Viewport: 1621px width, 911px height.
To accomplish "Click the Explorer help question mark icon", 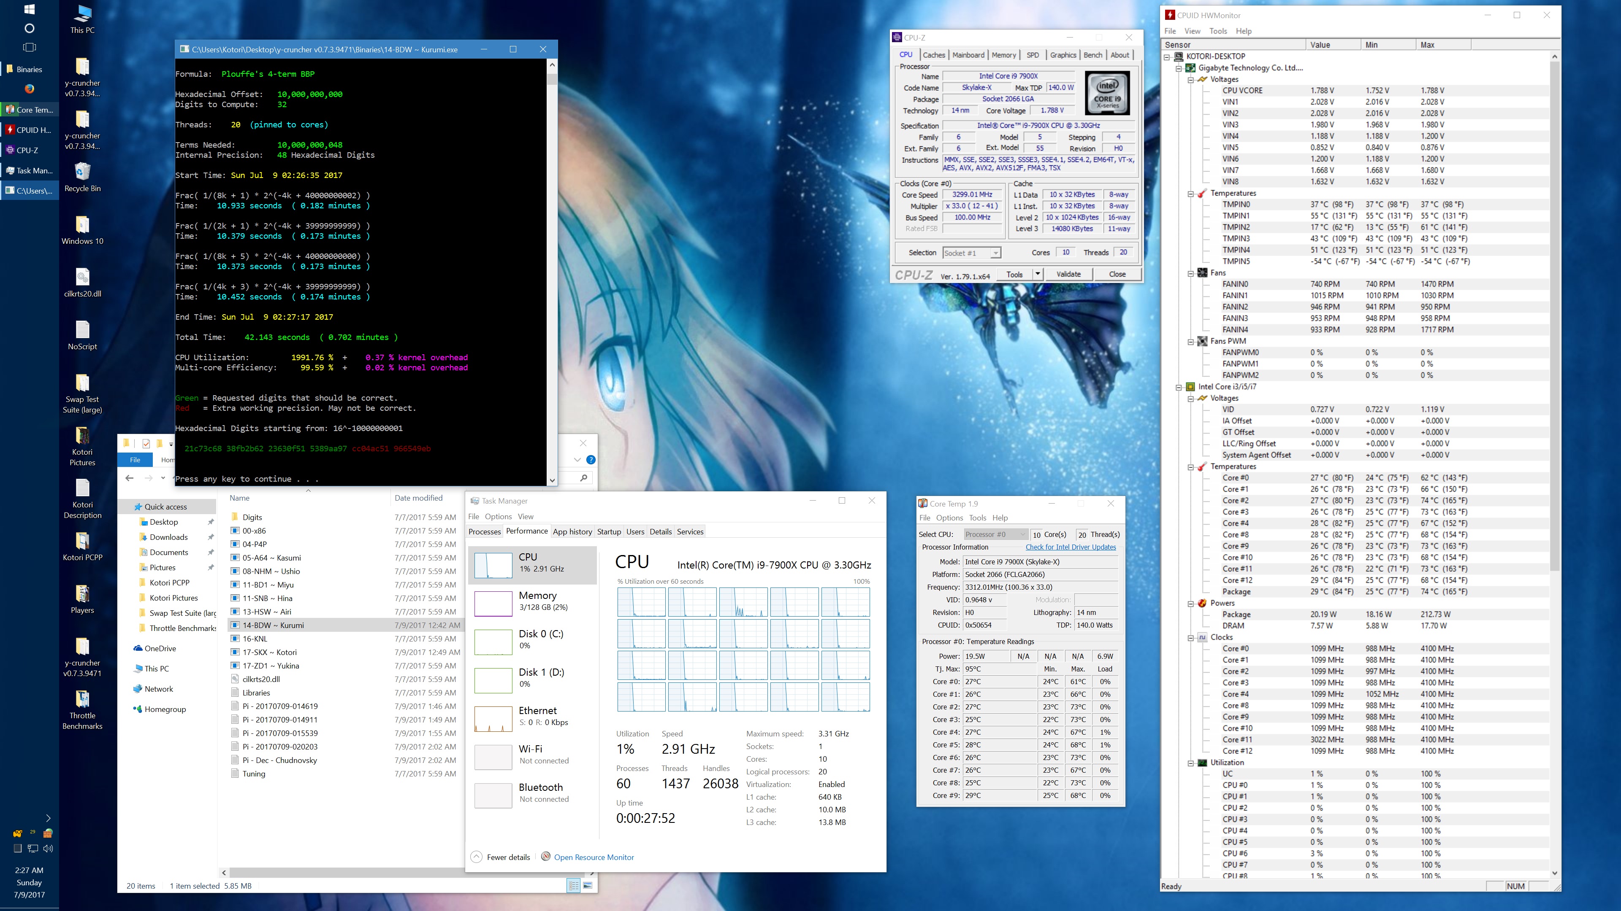I will [x=590, y=460].
